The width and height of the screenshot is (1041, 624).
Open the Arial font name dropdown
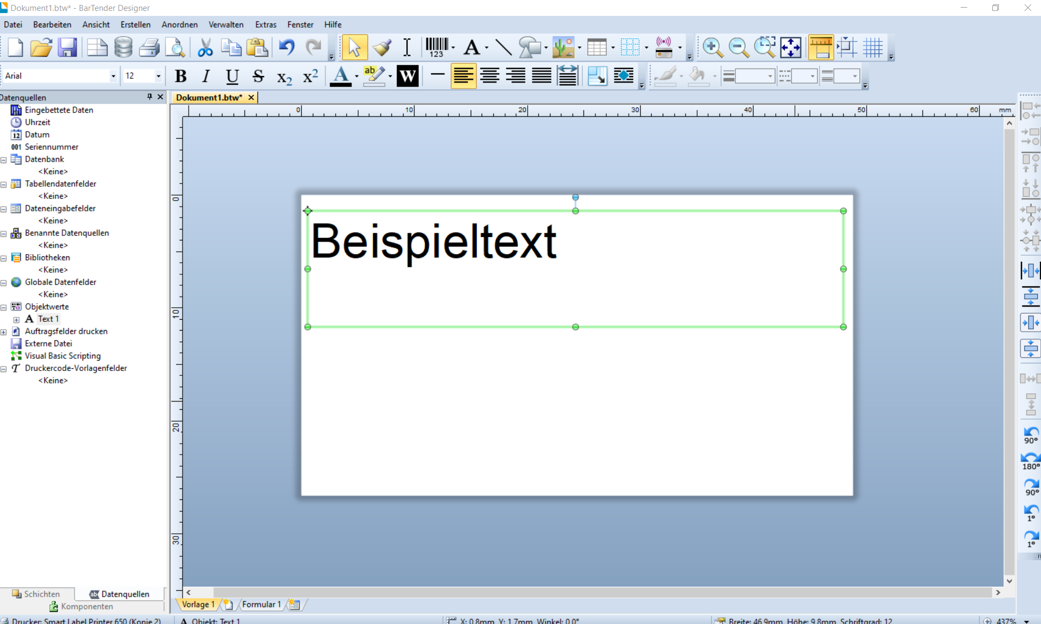(x=113, y=76)
